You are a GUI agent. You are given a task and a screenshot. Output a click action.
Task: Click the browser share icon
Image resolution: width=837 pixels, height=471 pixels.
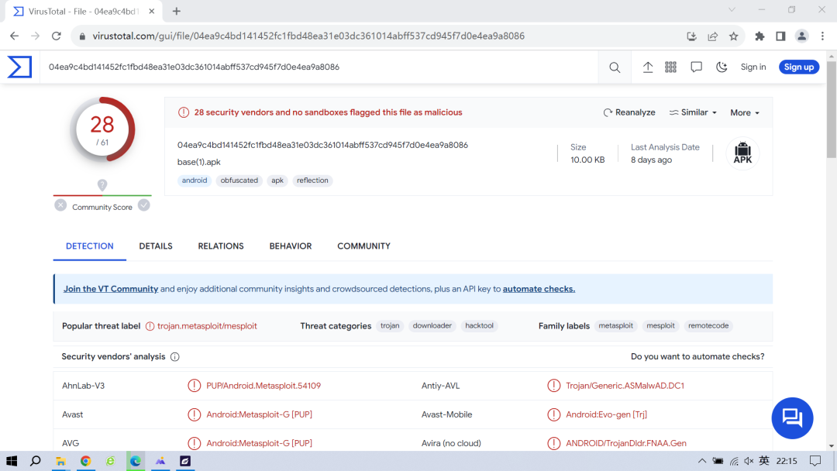(713, 36)
